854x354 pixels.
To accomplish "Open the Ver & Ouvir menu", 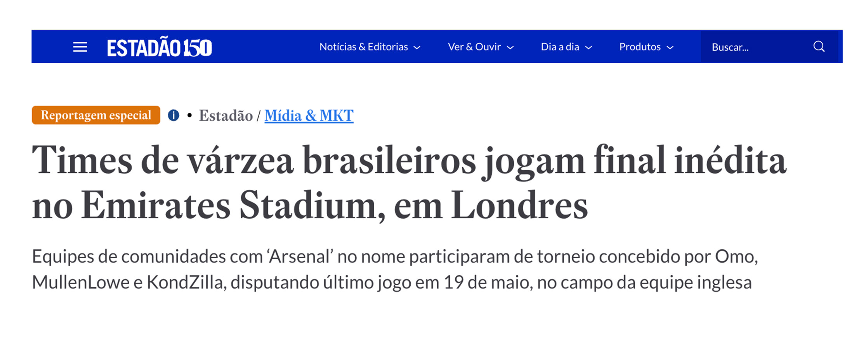I will point(474,47).
